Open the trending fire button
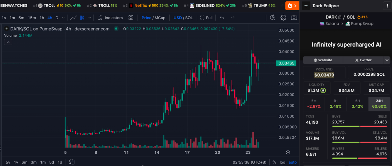 [292, 6]
